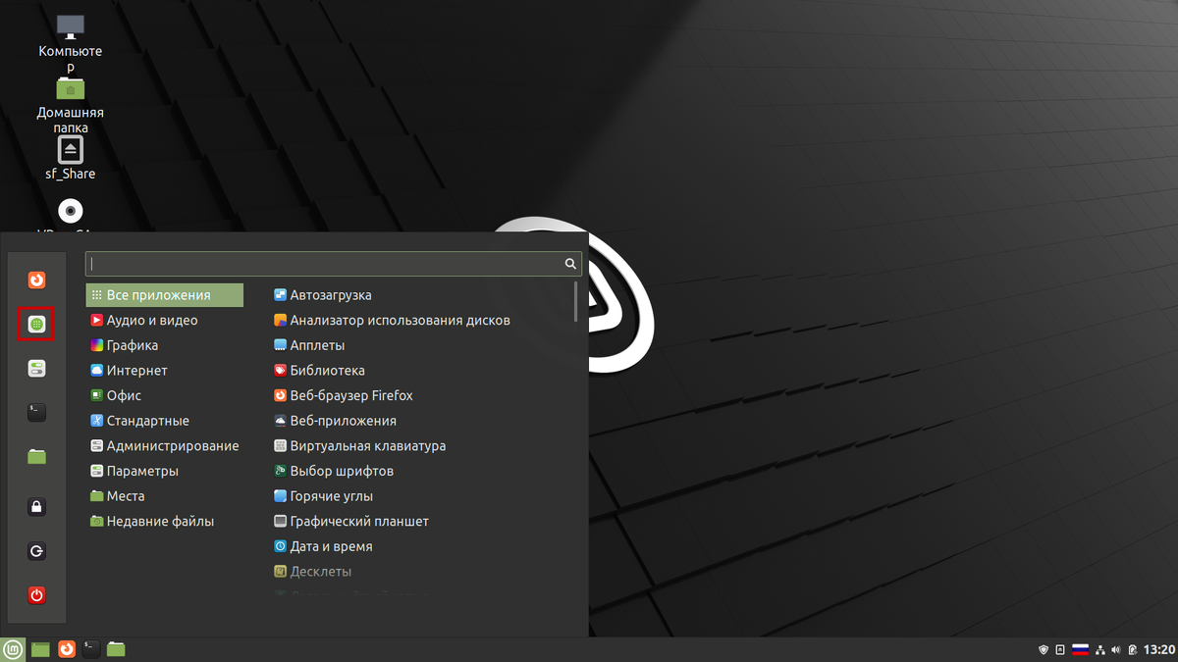Click the Linux Mint menu button on the panel
1178x662 pixels.
point(14,649)
